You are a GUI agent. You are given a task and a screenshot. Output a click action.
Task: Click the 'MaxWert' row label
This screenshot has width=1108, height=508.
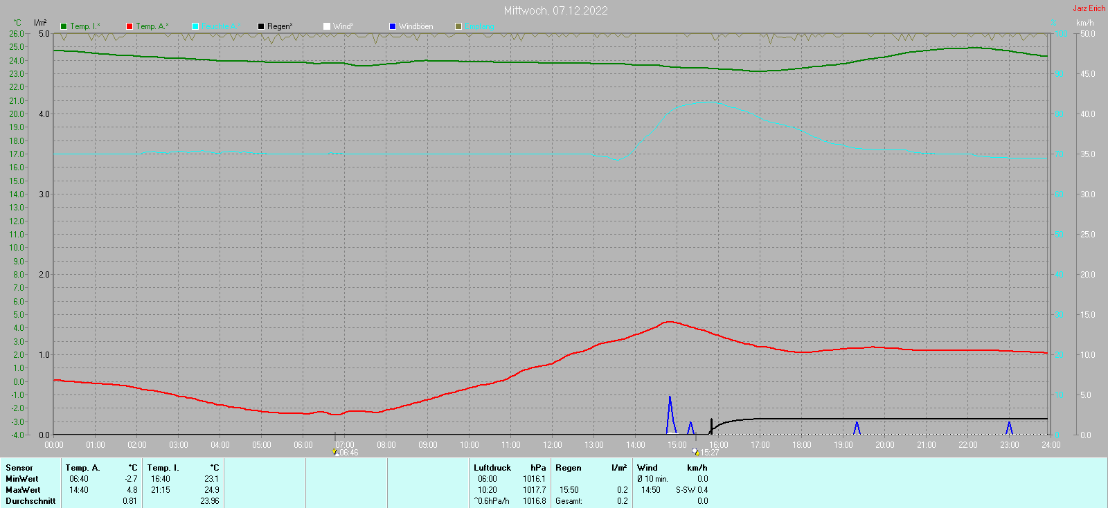23,490
